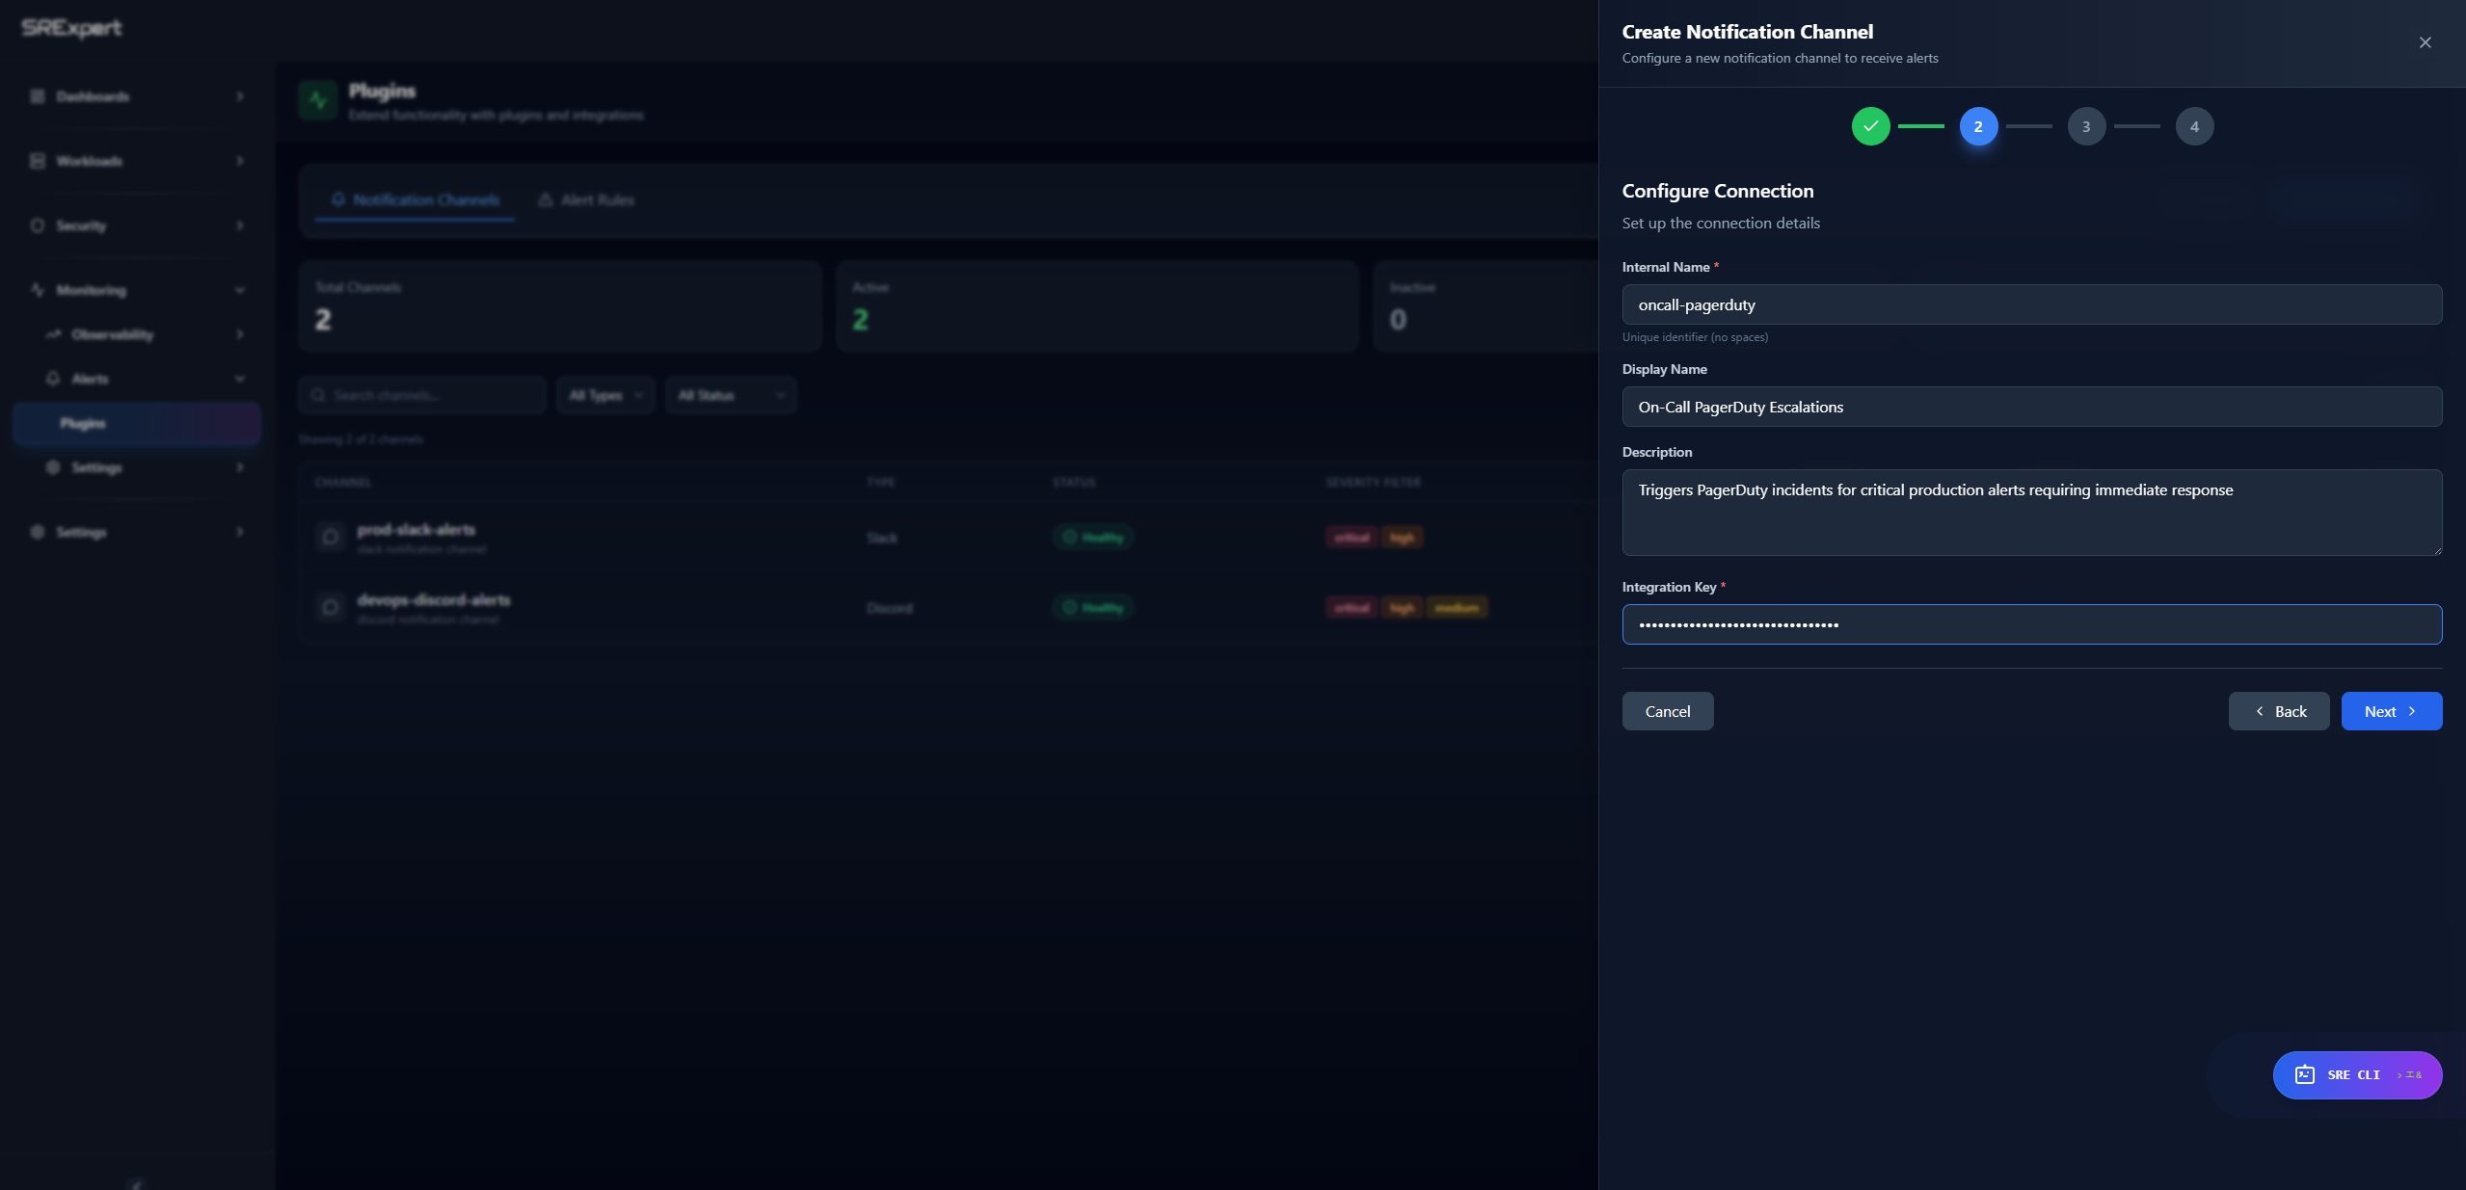Toggle the medium severity badge on devops-discord-alerts
The height and width of the screenshot is (1190, 2466).
1458,607
